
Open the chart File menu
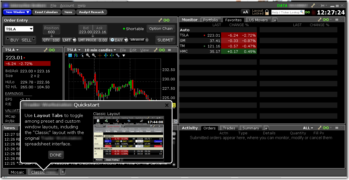point(123,50)
